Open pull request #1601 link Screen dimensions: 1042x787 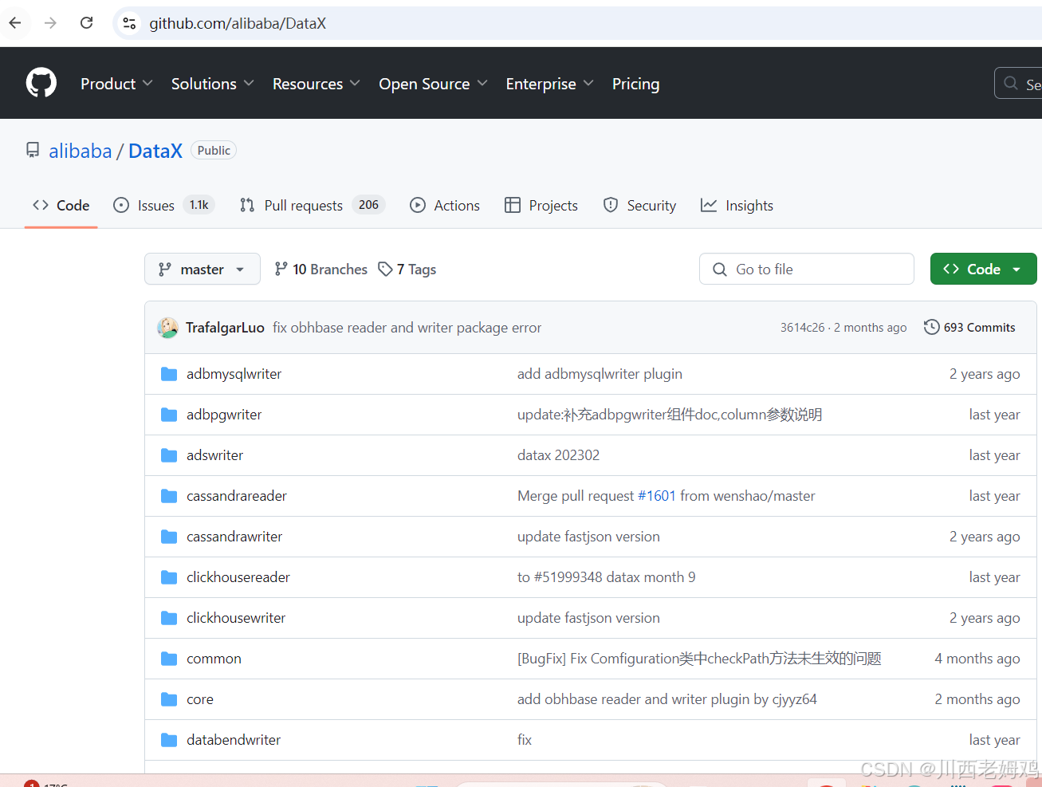pos(657,496)
